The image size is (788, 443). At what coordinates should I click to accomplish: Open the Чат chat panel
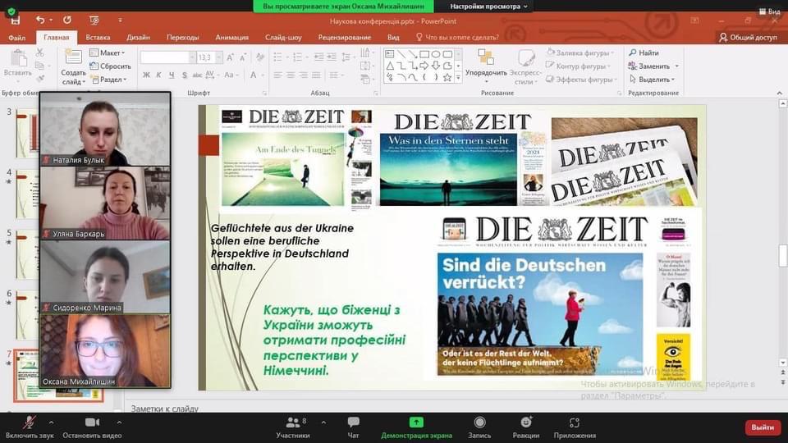pyautogui.click(x=354, y=422)
